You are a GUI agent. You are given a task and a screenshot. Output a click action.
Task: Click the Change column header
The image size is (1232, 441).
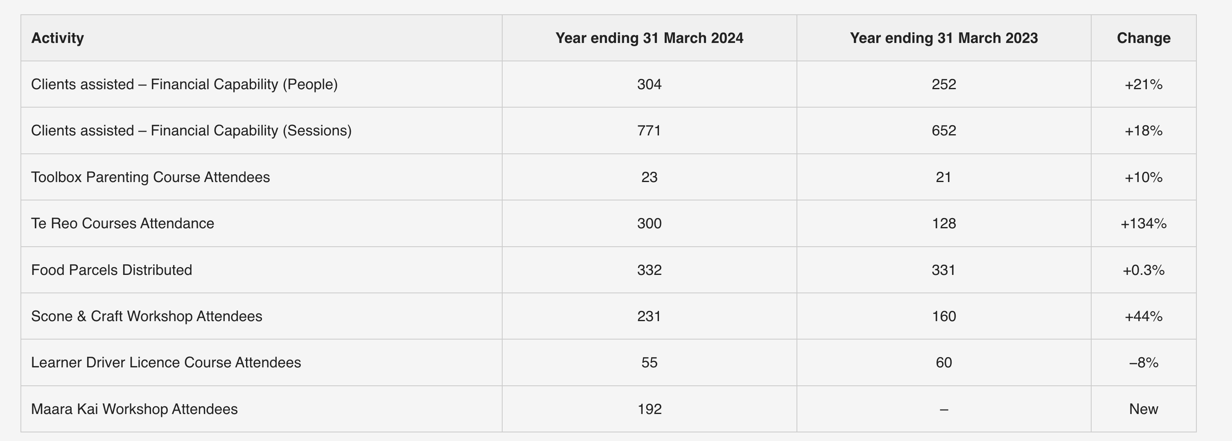pos(1144,38)
